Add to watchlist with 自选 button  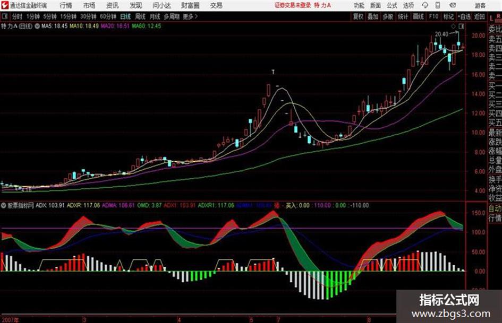tap(464, 16)
